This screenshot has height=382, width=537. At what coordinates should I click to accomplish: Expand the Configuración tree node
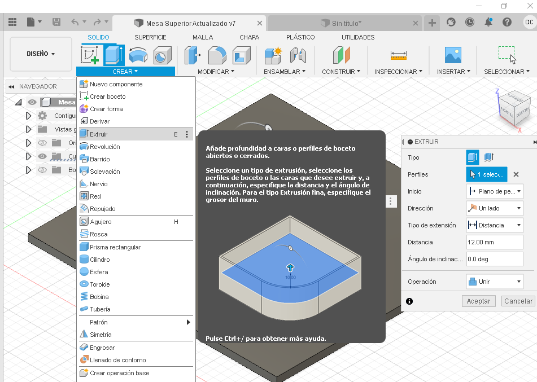pos(28,116)
